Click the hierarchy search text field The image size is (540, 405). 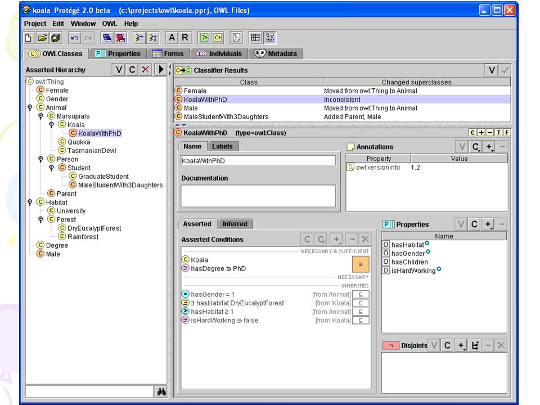tap(89, 391)
